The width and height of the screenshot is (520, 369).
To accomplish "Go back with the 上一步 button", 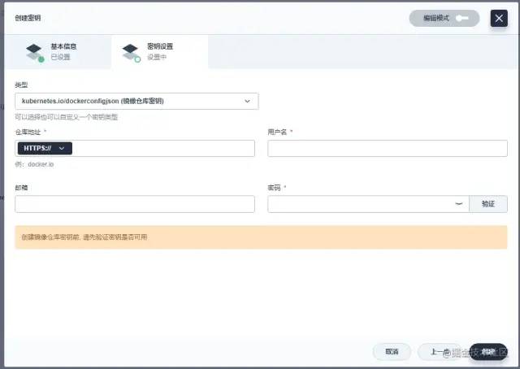I will 440,352.
